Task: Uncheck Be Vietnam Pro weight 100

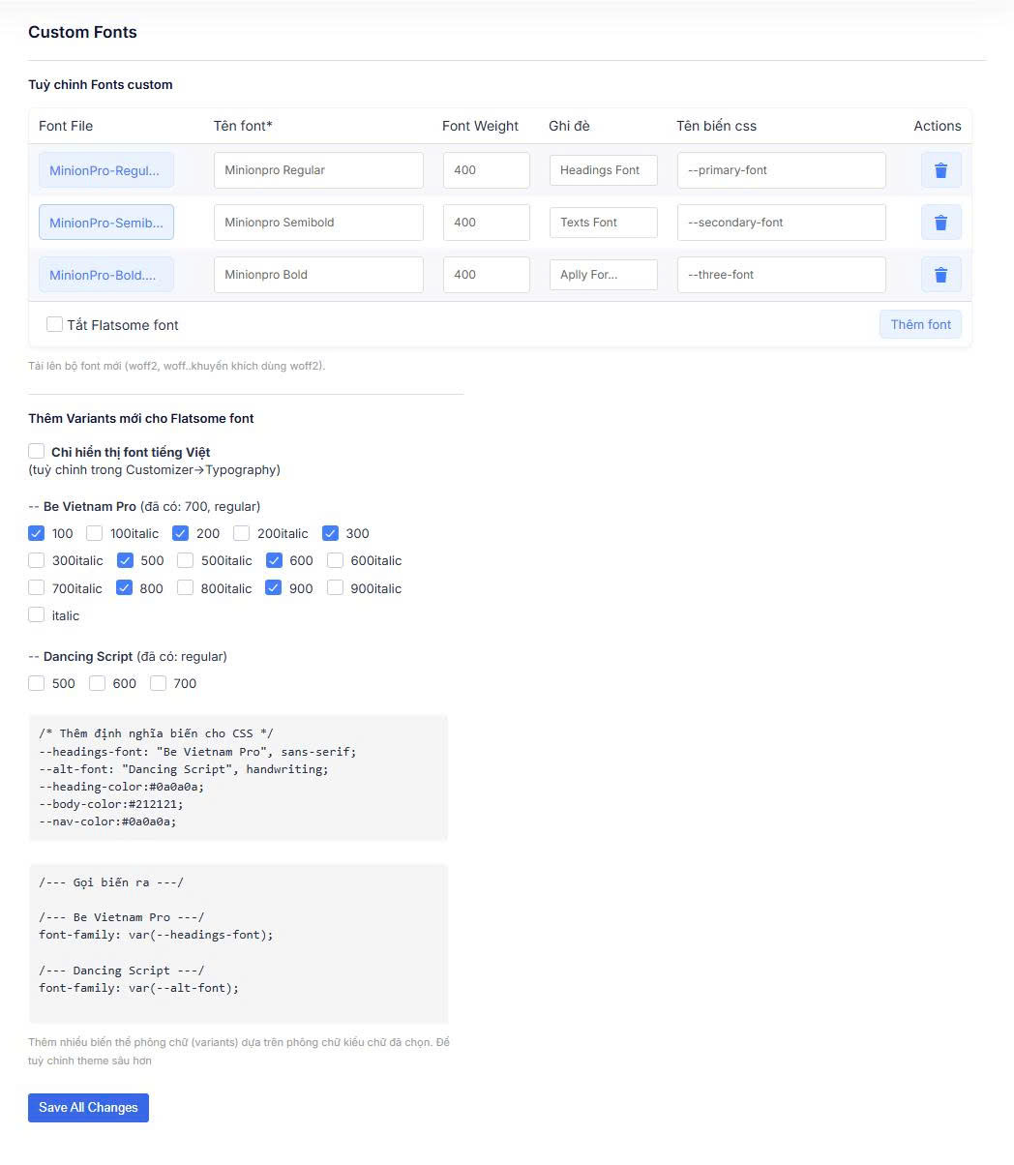Action: point(37,533)
